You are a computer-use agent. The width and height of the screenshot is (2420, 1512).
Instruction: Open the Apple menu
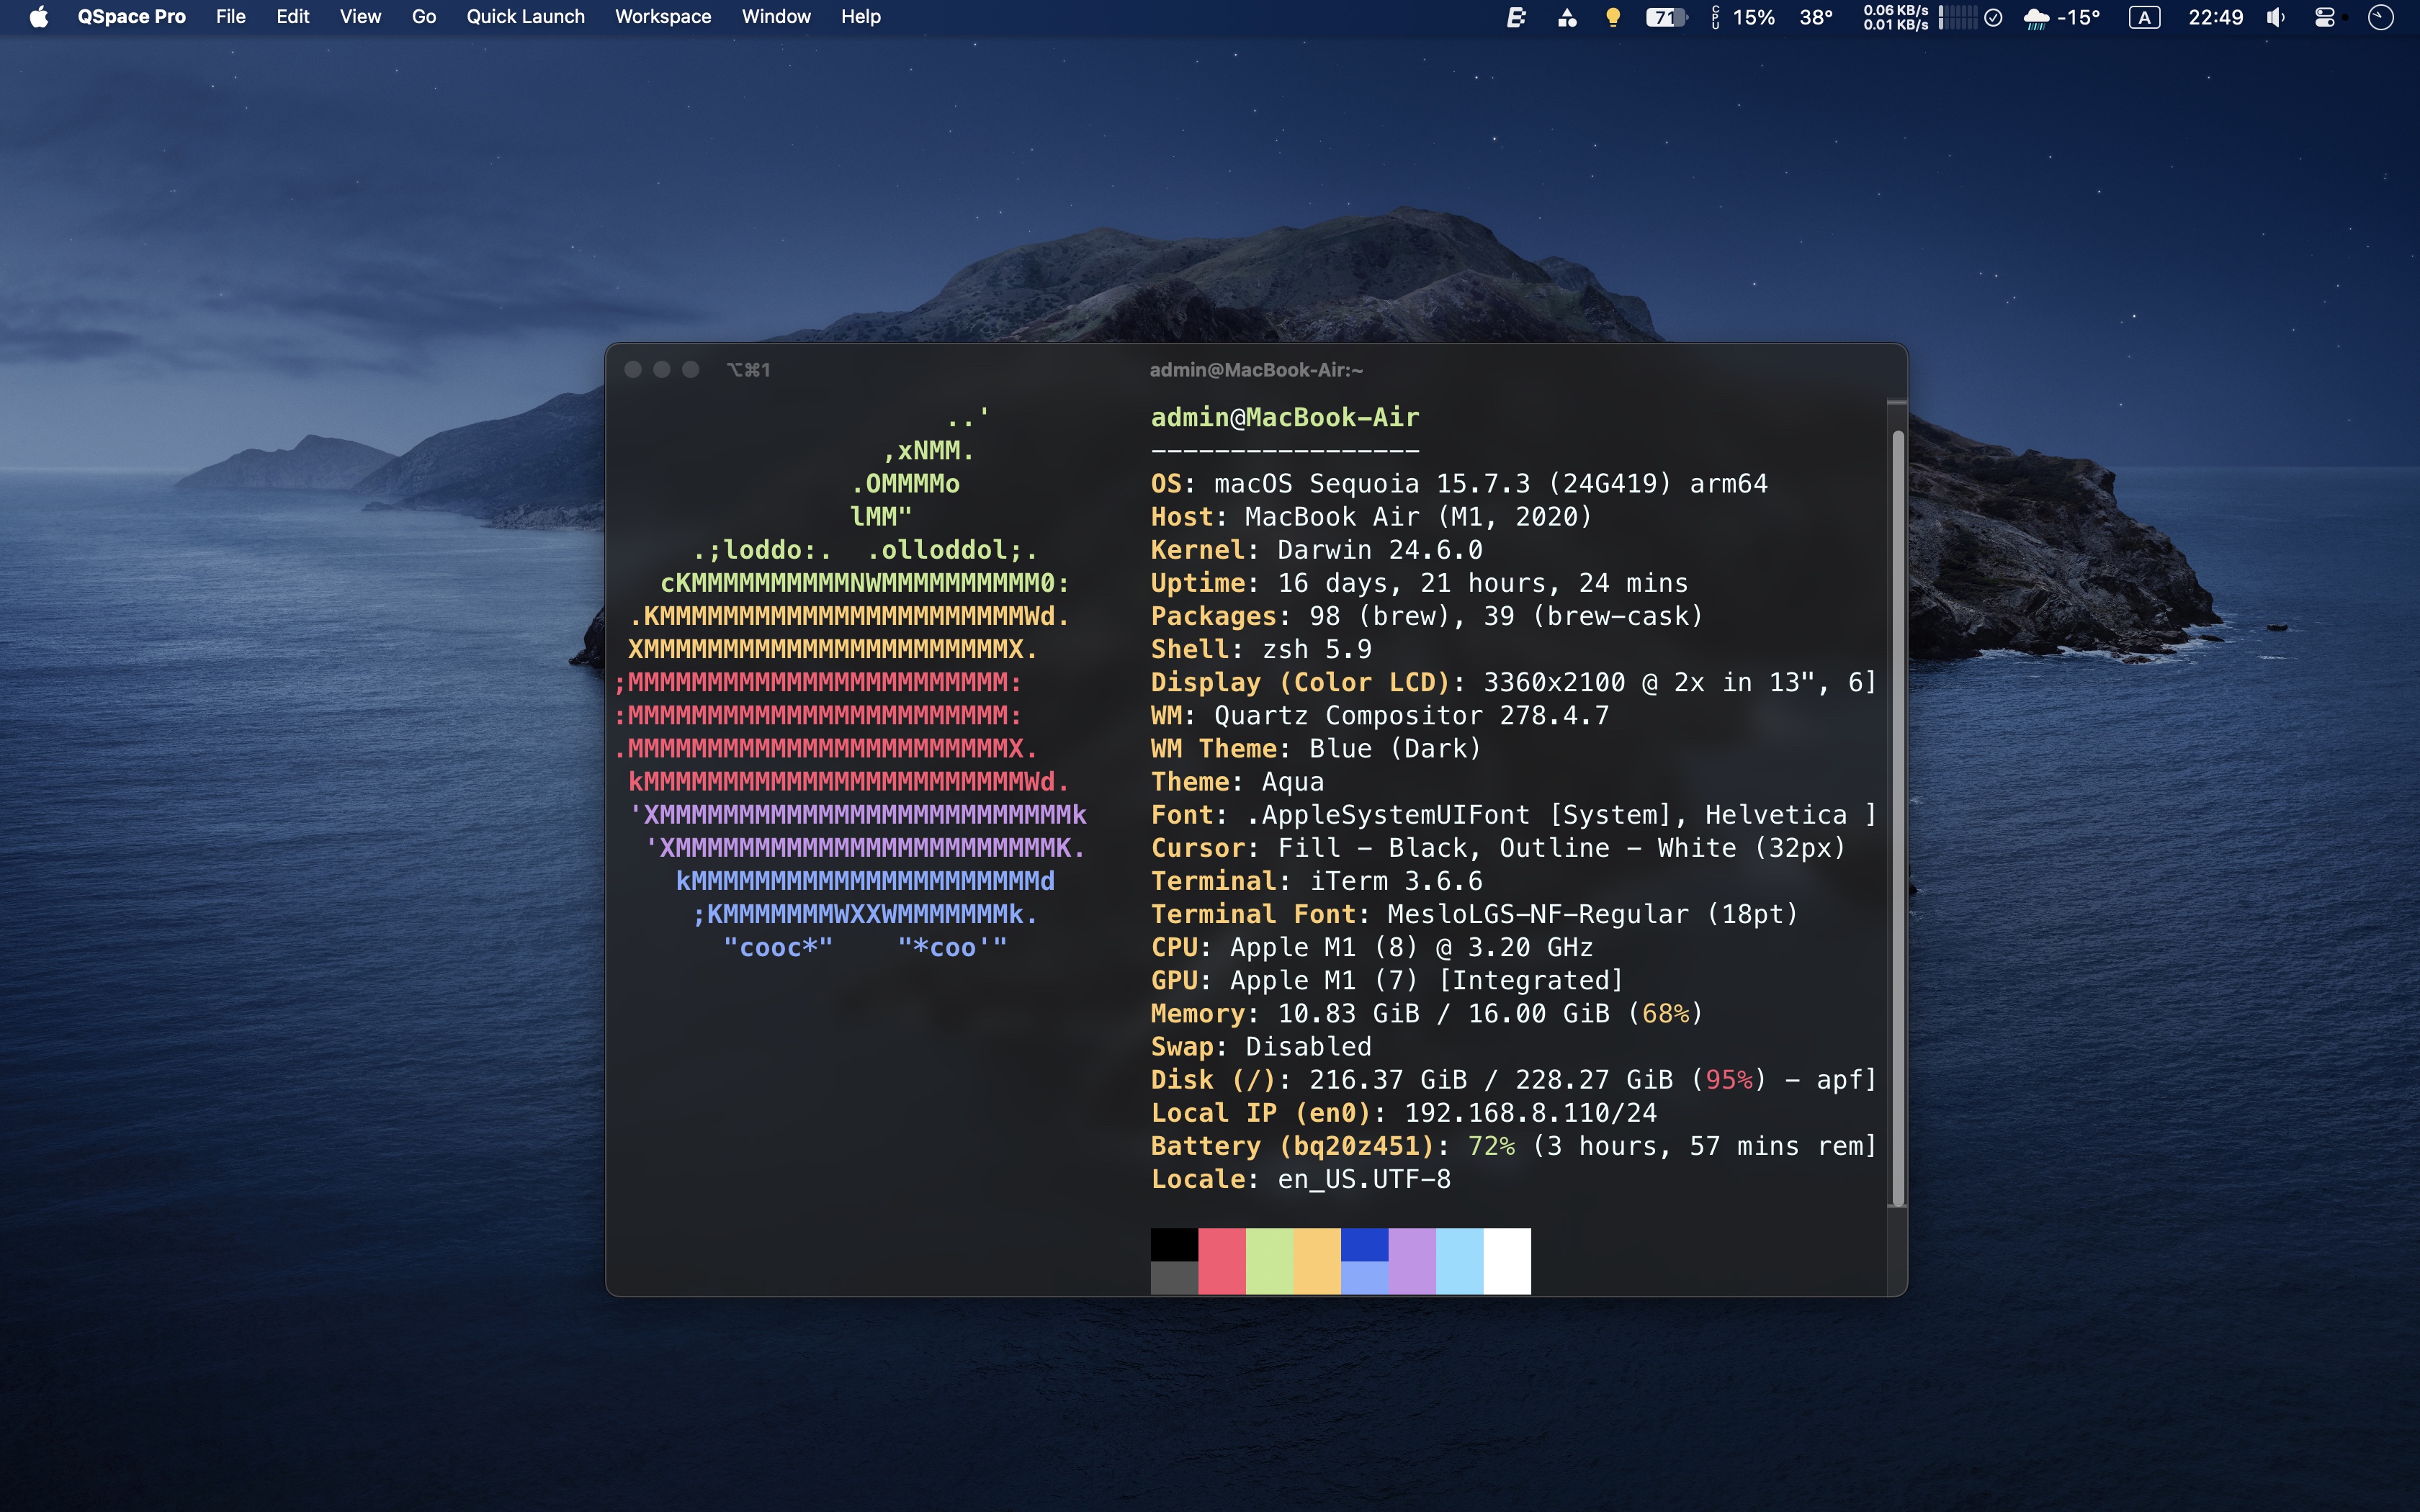click(x=38, y=17)
